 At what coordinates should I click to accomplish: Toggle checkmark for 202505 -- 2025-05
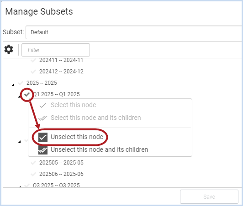pos(33,163)
